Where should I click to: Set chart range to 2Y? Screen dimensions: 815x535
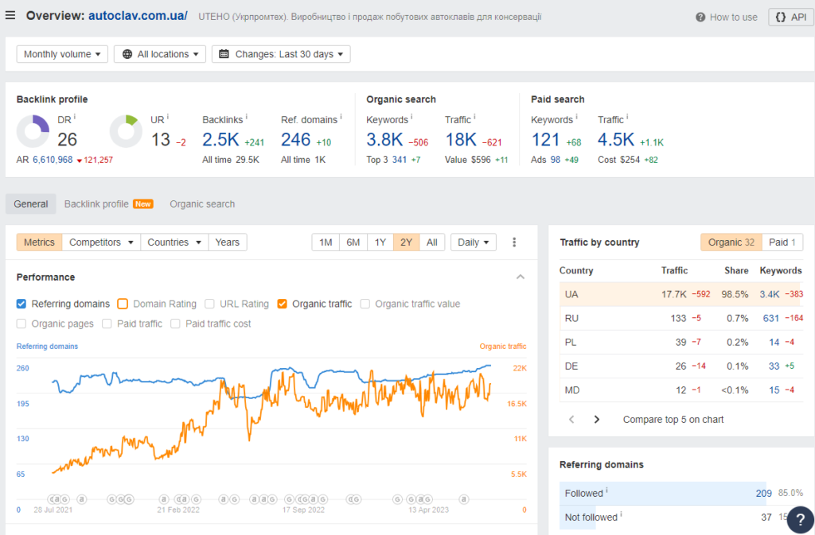[406, 242]
